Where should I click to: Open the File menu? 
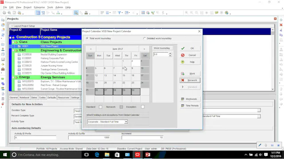click(x=5, y=8)
